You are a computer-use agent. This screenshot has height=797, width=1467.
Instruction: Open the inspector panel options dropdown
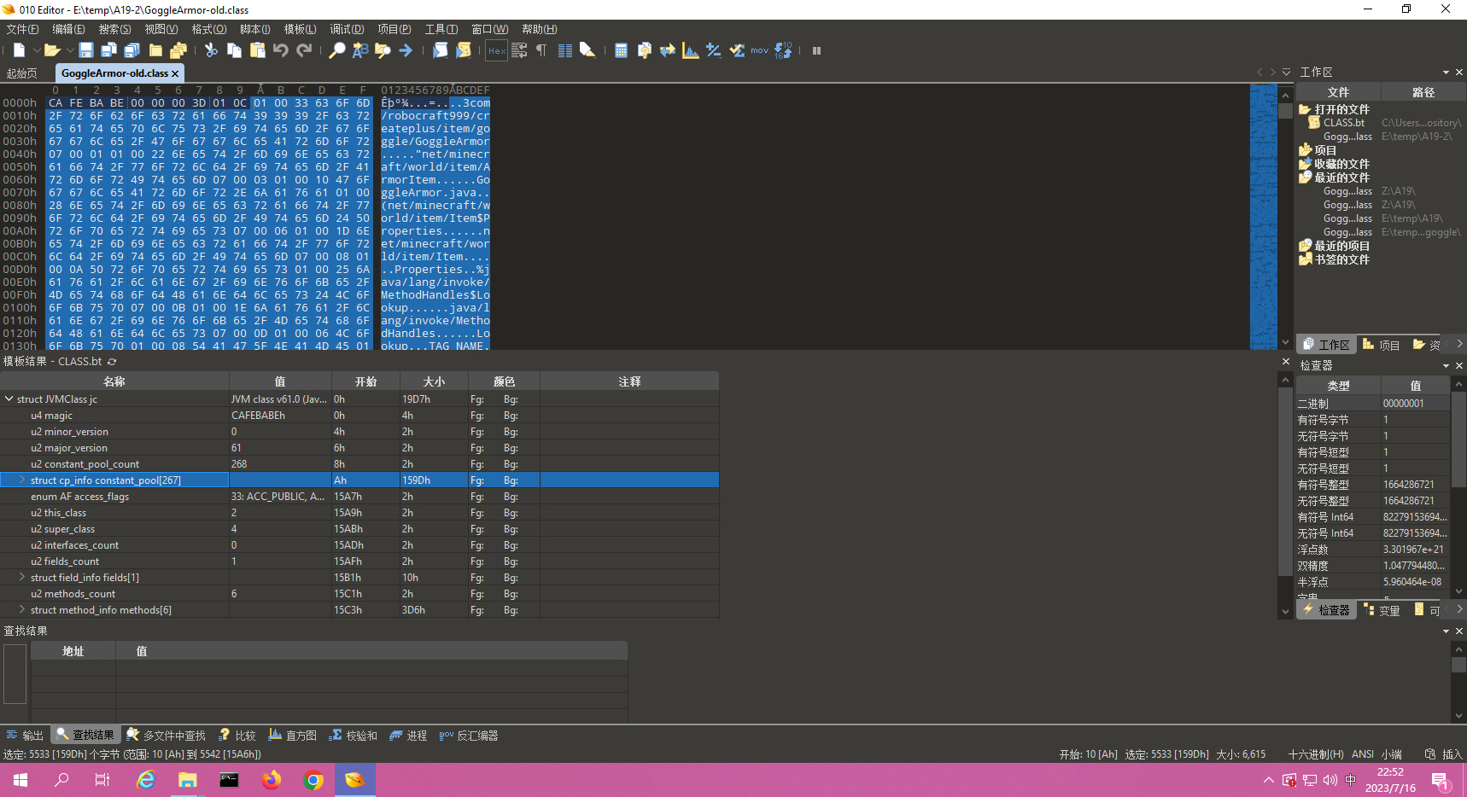1446,365
